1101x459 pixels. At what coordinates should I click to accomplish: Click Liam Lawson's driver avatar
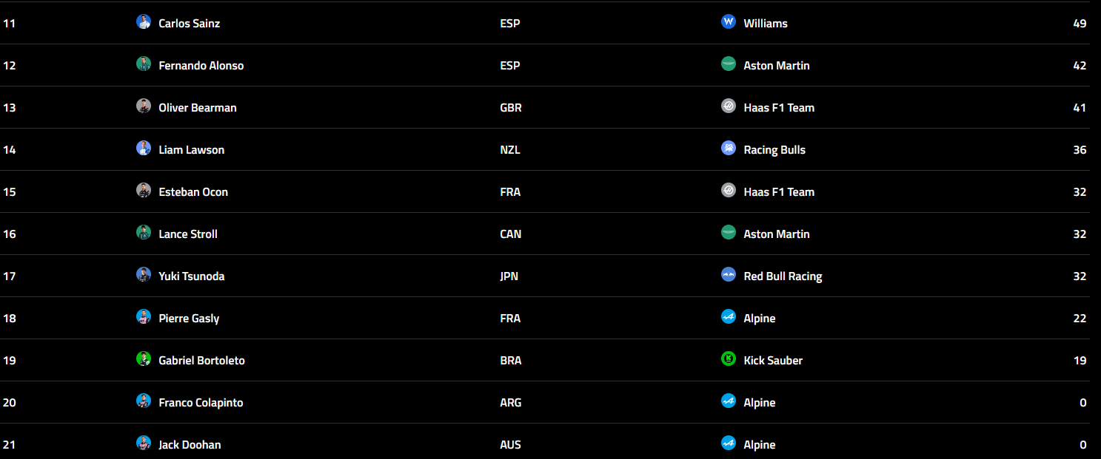pyautogui.click(x=144, y=149)
